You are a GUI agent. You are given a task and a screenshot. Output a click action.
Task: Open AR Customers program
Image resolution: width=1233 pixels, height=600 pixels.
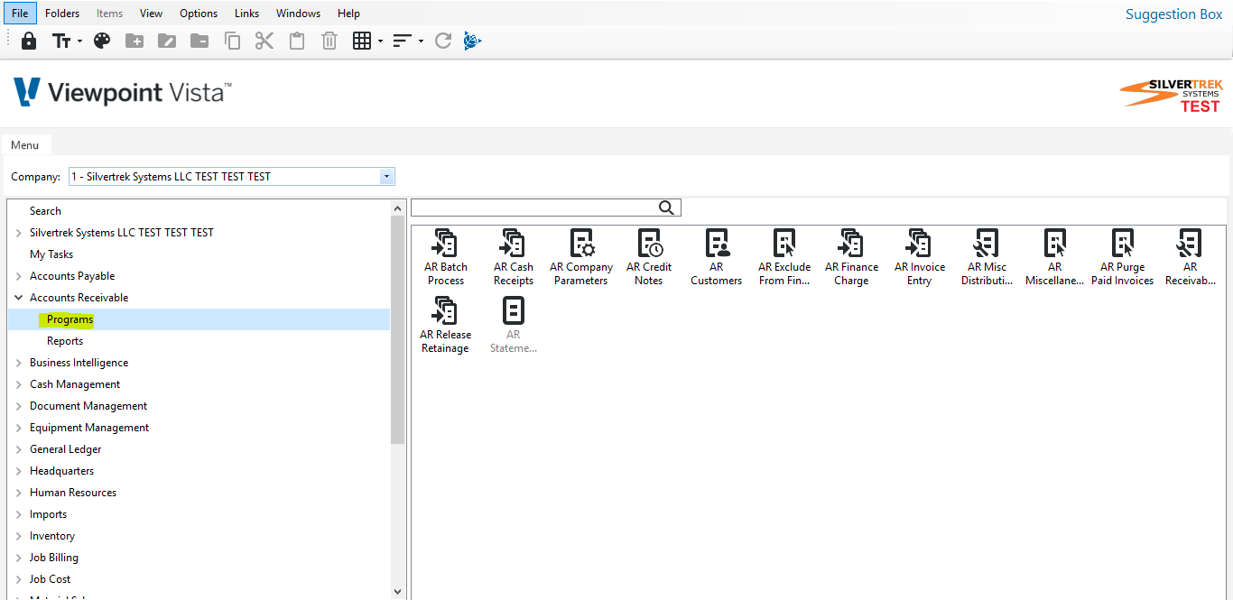(717, 258)
